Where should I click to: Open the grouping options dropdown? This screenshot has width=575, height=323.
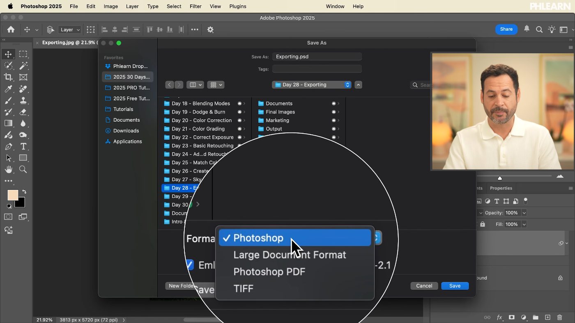(x=215, y=85)
